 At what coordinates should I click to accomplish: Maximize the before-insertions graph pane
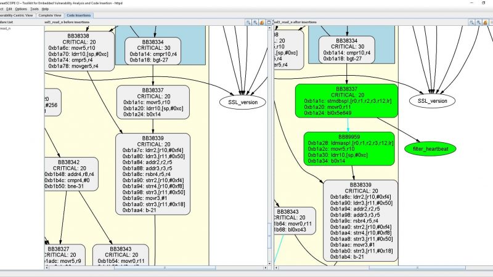click(268, 22)
